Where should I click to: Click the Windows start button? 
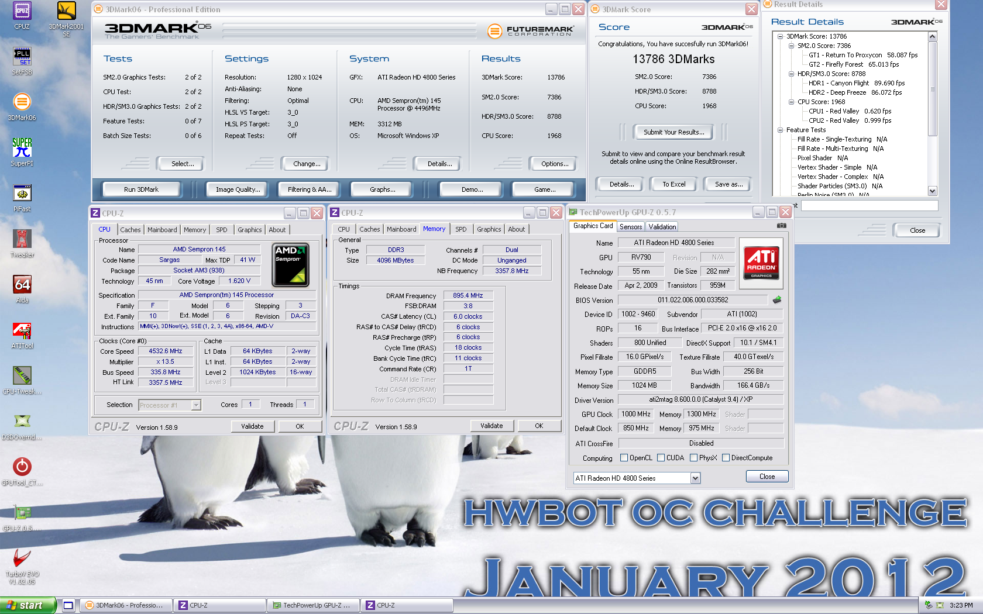[x=28, y=605]
